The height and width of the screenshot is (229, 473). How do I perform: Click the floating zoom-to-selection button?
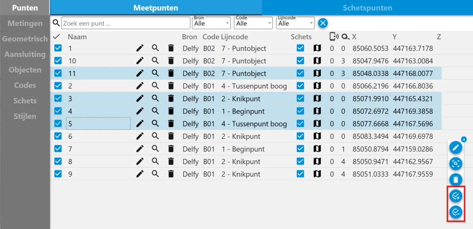coord(456,164)
